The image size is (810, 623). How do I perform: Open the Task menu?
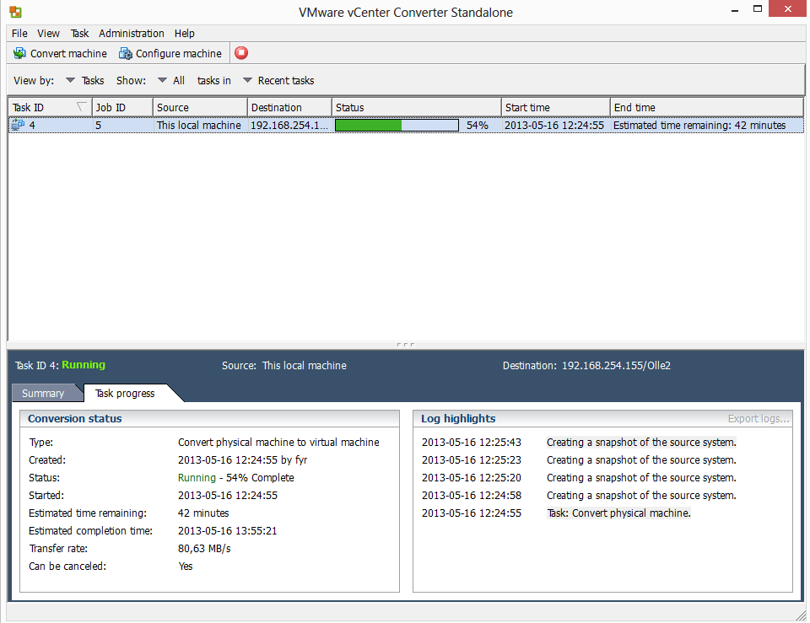tap(79, 34)
